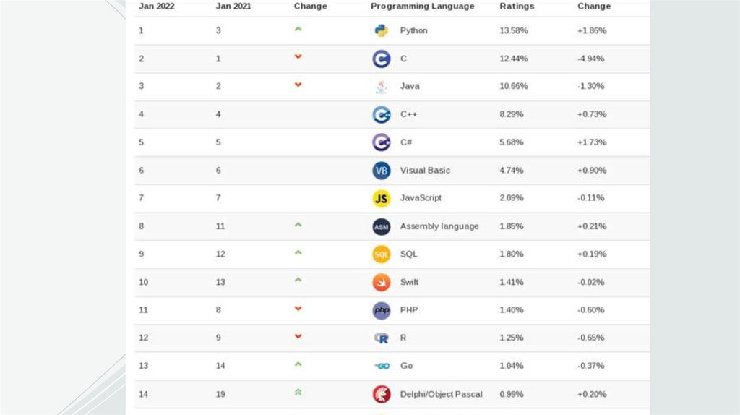The height and width of the screenshot is (415, 740).
Task: Click the Visual Basic VB icon
Action: coord(381,171)
